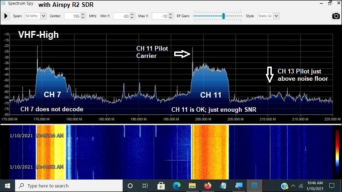Click the RF Gain slider handle
Image resolution: width=342 pixels, height=192 pixels.
[x=223, y=16]
